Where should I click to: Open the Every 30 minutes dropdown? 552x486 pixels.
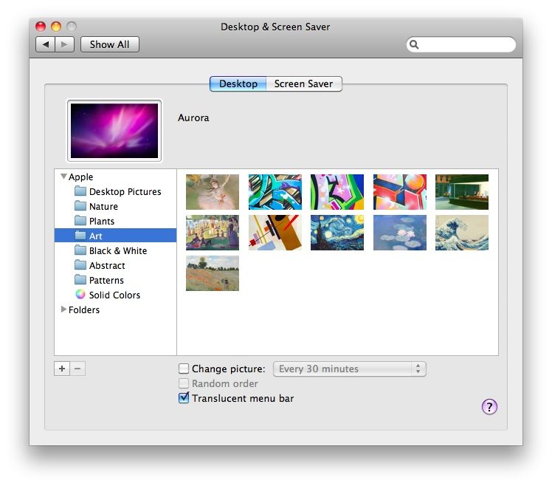350,369
